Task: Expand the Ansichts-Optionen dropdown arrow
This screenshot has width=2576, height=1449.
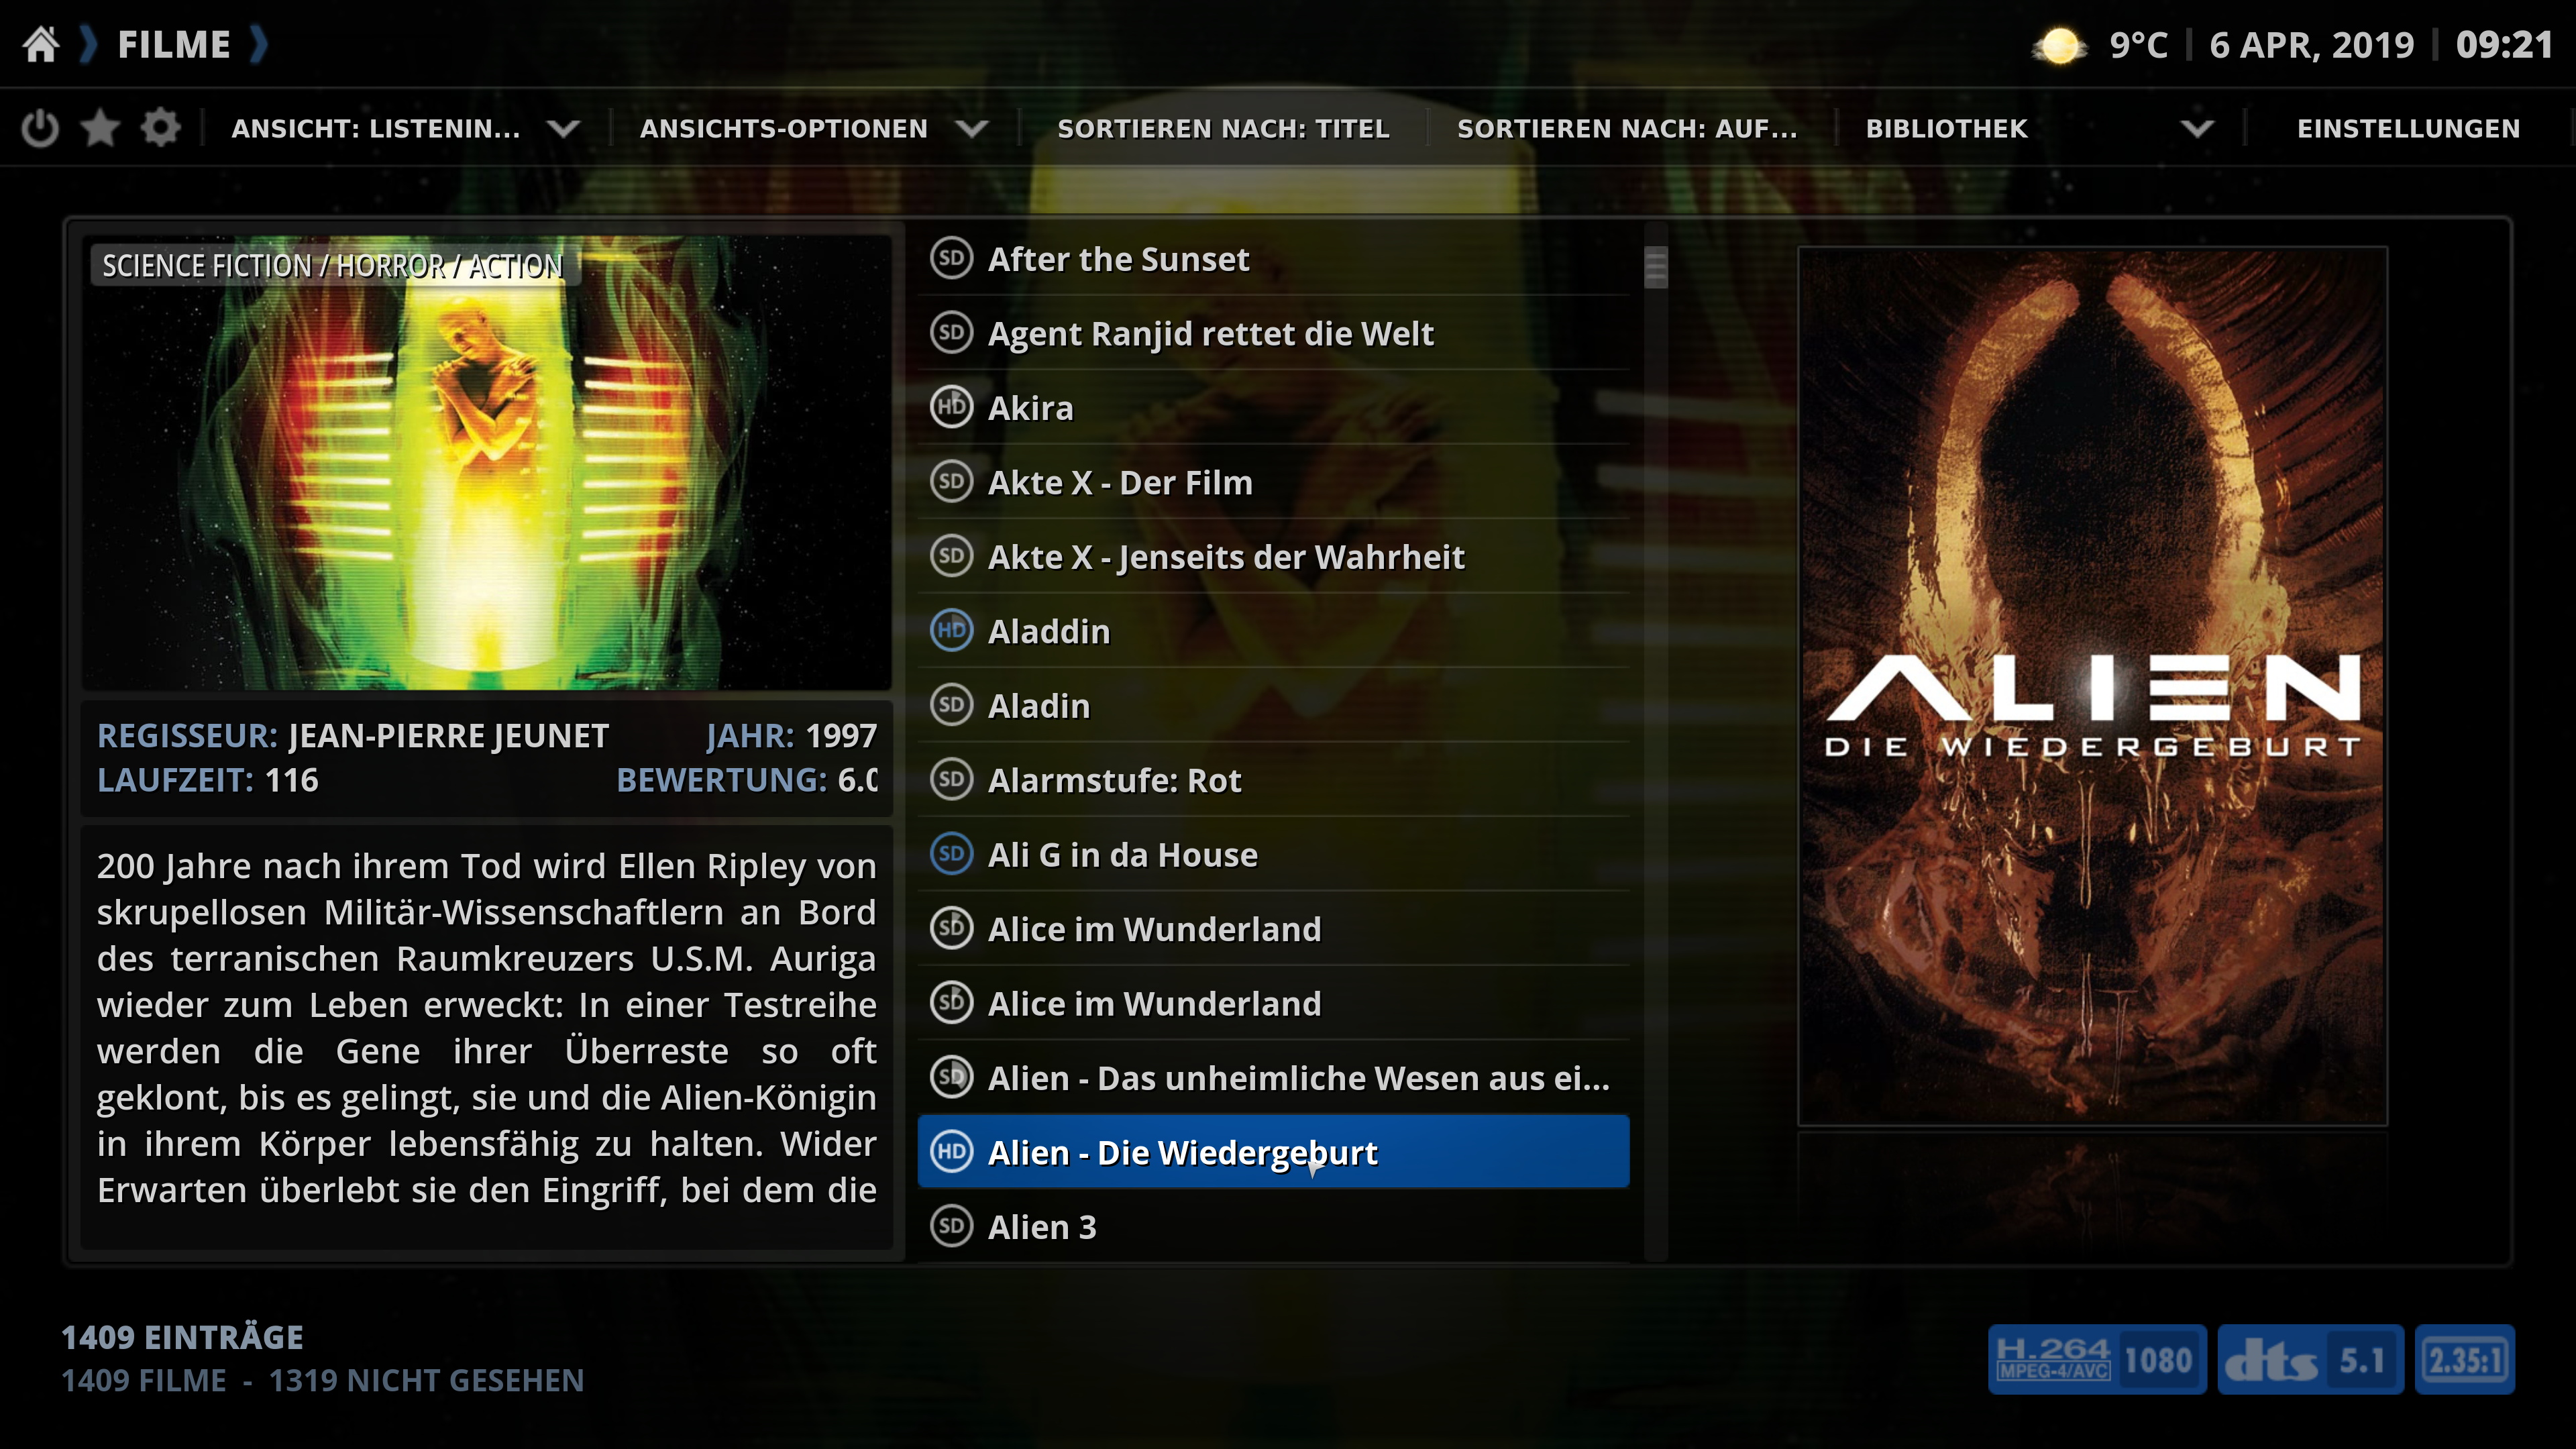Action: click(971, 128)
